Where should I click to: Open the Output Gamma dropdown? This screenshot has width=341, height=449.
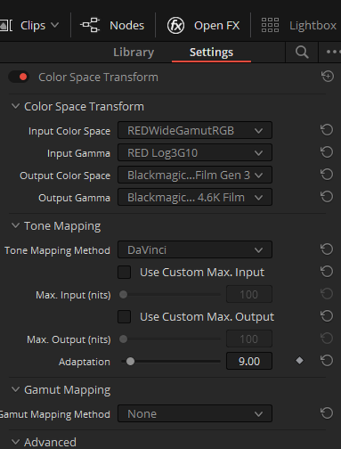(x=195, y=197)
